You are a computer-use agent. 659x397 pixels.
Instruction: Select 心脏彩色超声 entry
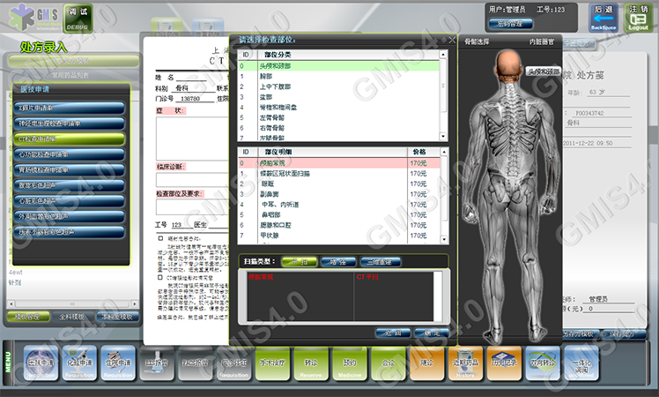coord(70,201)
